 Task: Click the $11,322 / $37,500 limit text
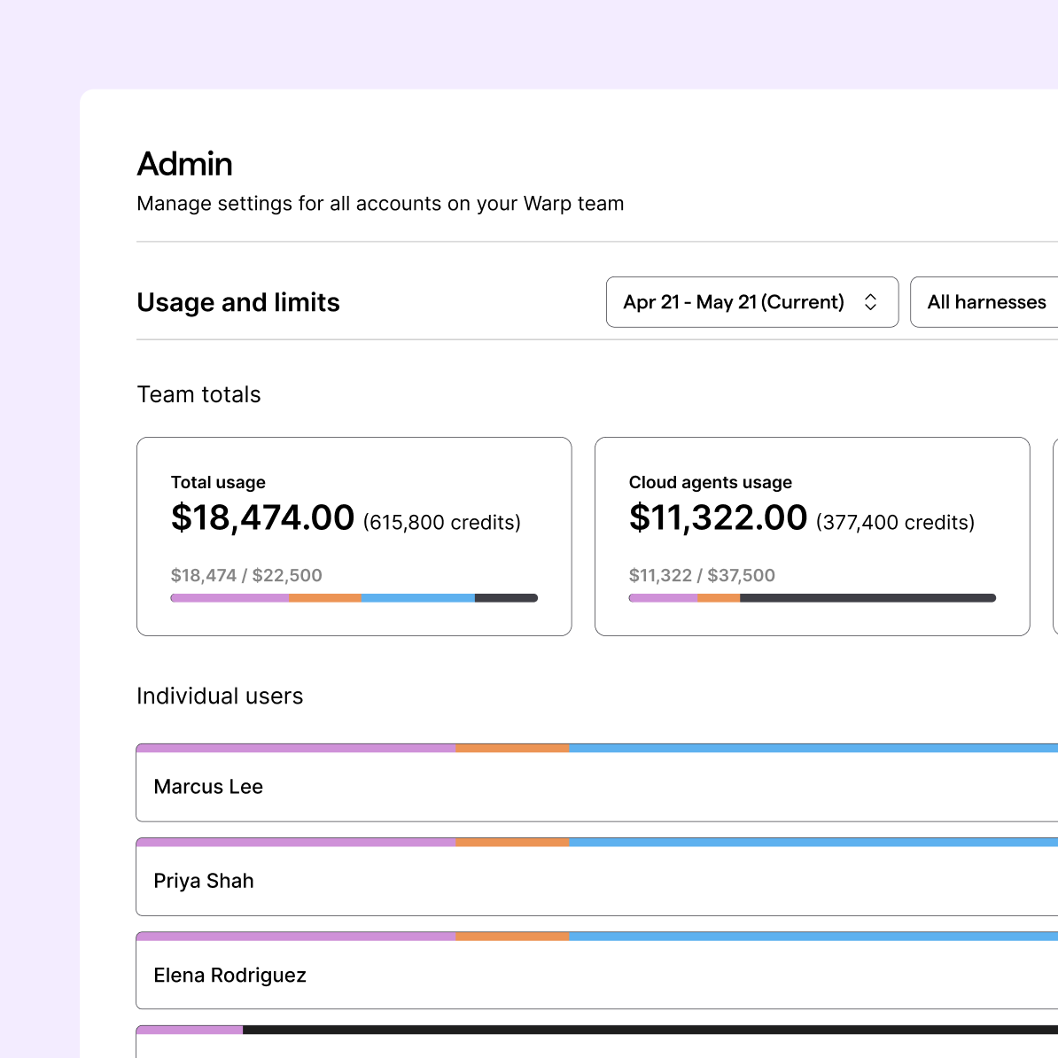coord(702,575)
